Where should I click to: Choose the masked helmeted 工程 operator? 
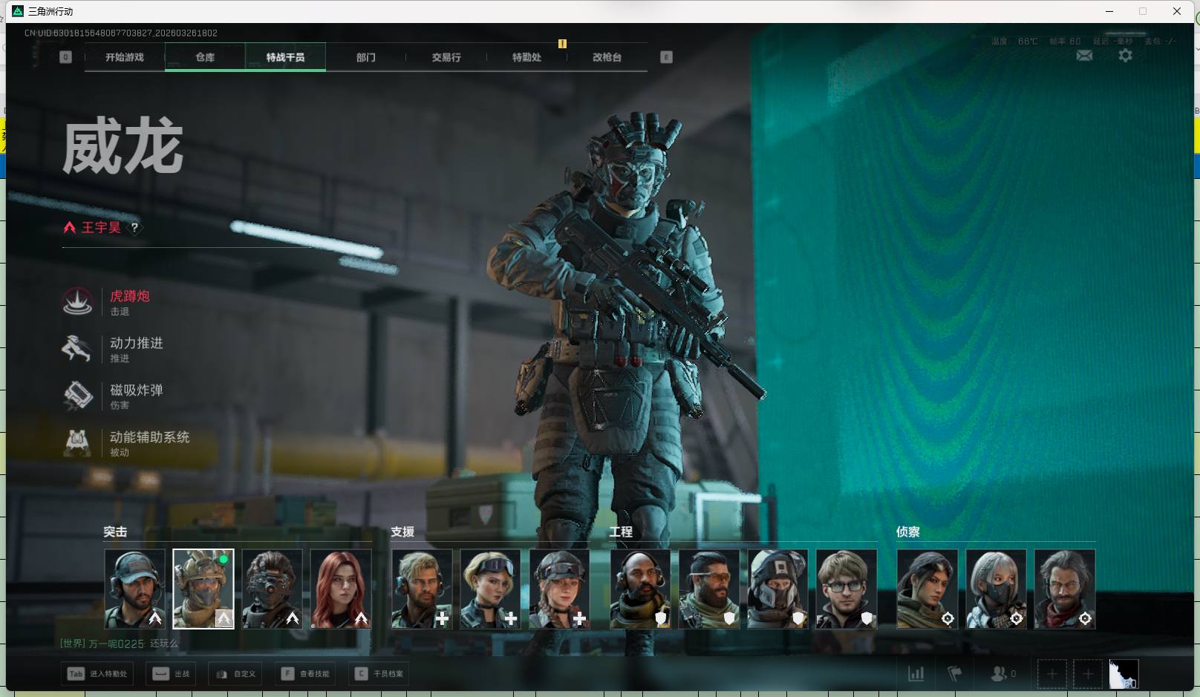click(x=777, y=589)
